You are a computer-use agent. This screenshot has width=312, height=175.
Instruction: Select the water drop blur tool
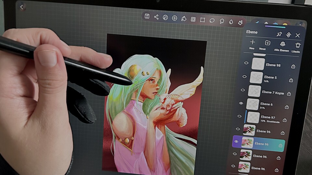coord(231,22)
